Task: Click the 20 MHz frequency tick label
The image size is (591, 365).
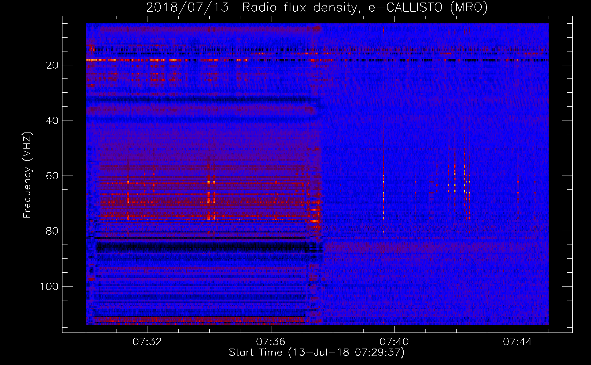Action: point(53,65)
